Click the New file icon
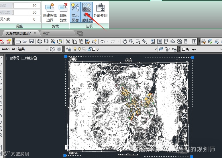Image resolution: width=222 pixels, height=158 pixels. tap(18, 41)
